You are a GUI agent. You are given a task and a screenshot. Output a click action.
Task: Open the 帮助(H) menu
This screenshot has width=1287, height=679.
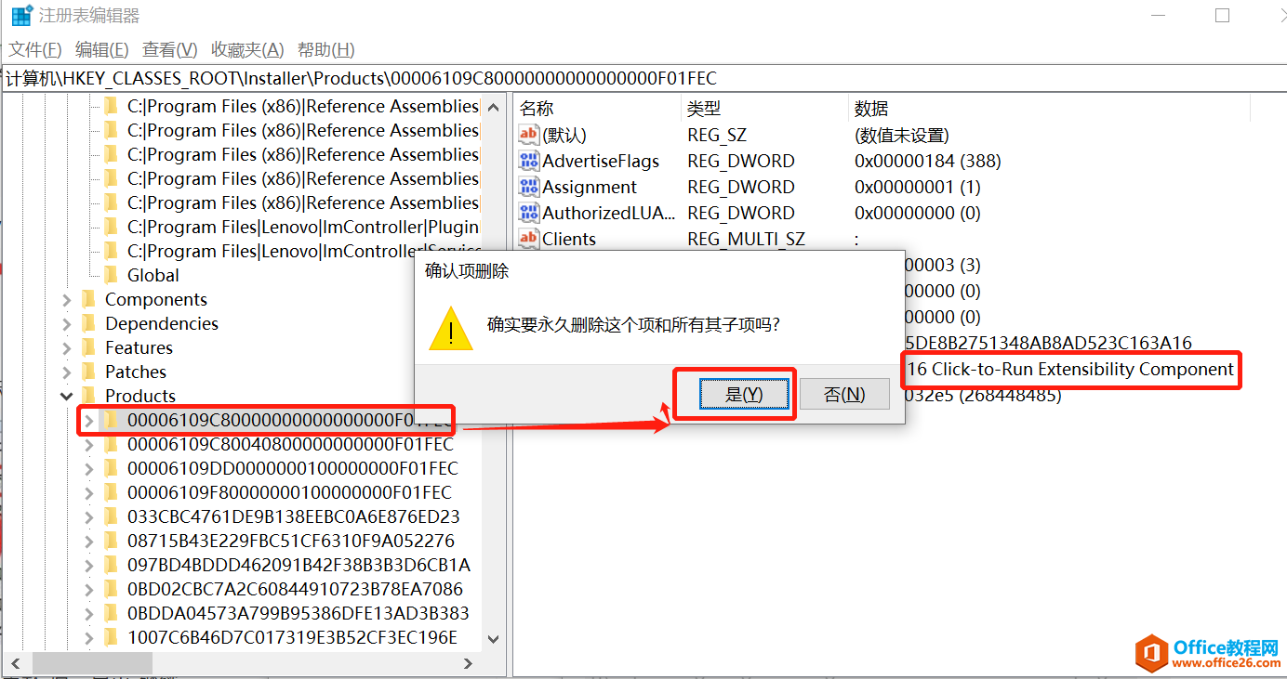[x=325, y=50]
